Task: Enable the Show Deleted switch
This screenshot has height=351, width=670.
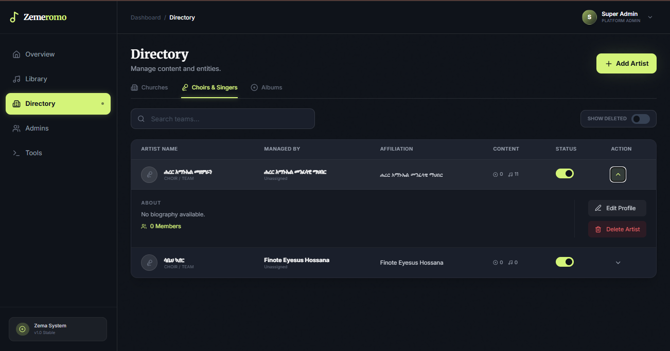Action: (x=641, y=119)
